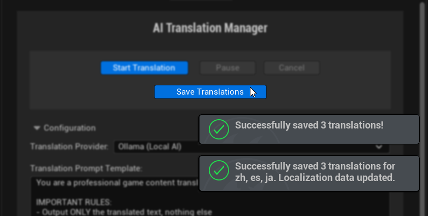Click the vertical scrollbar at right edge
Image resolution: width=428 pixels, height=216 pixels.
[x=424, y=108]
